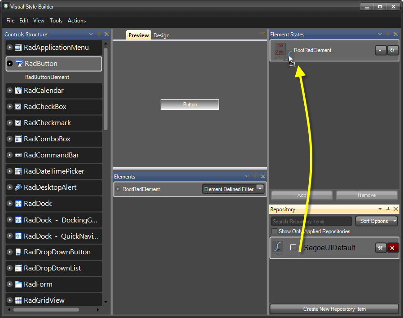Click the RadDropDownList control icon
This screenshot has height=318, width=403.
point(18,268)
